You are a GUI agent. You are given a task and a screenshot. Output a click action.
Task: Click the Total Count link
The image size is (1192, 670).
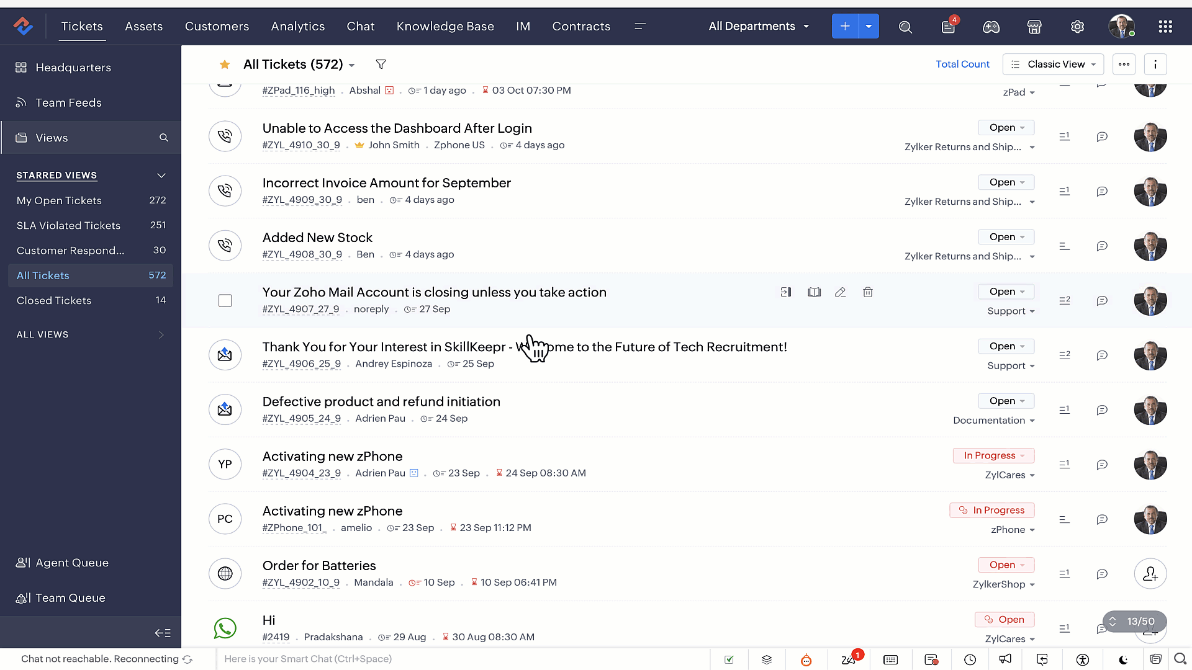pyautogui.click(x=962, y=65)
